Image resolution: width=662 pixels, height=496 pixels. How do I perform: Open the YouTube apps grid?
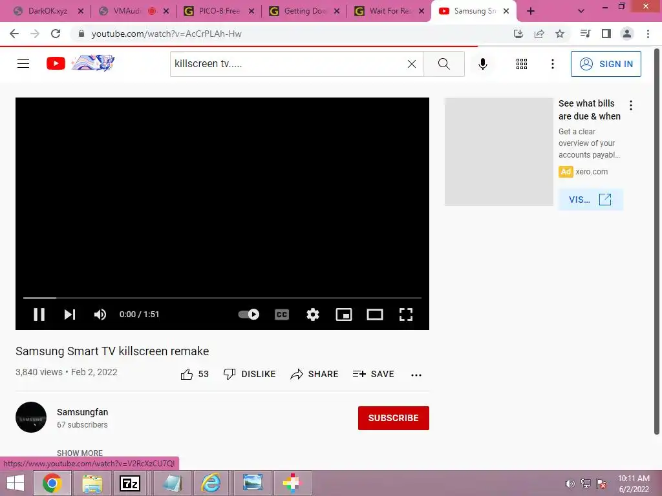point(522,64)
